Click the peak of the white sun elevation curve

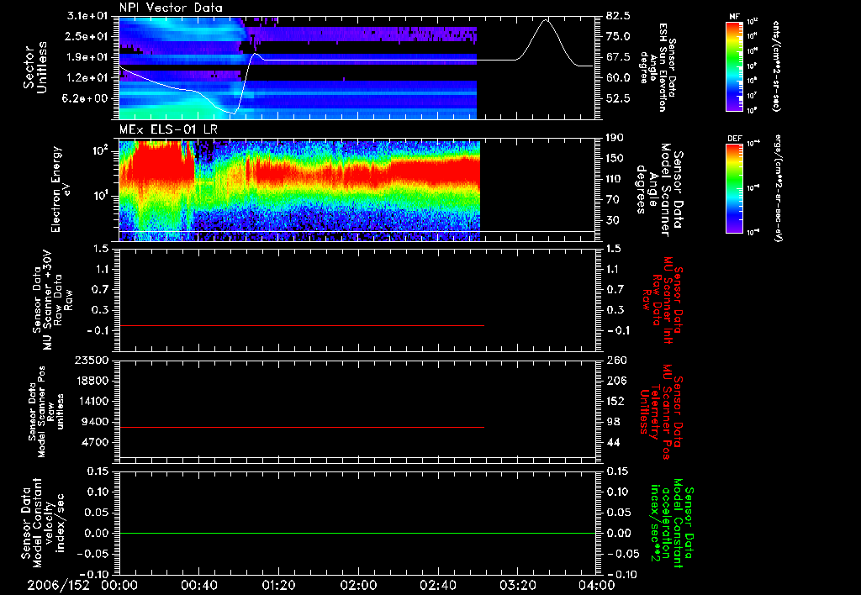[x=545, y=20]
